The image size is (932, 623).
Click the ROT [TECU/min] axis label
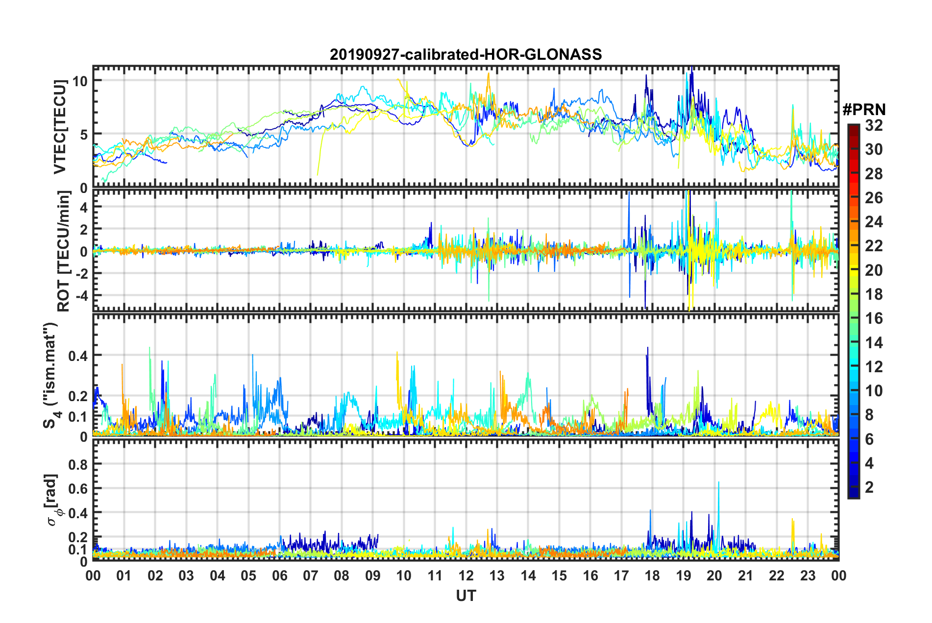pos(63,251)
